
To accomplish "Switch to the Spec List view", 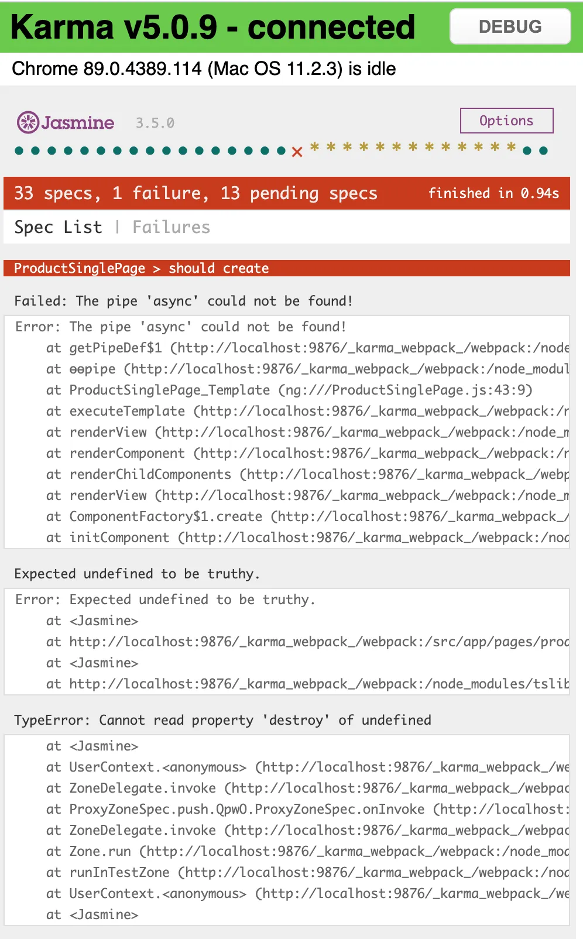I will tap(58, 227).
